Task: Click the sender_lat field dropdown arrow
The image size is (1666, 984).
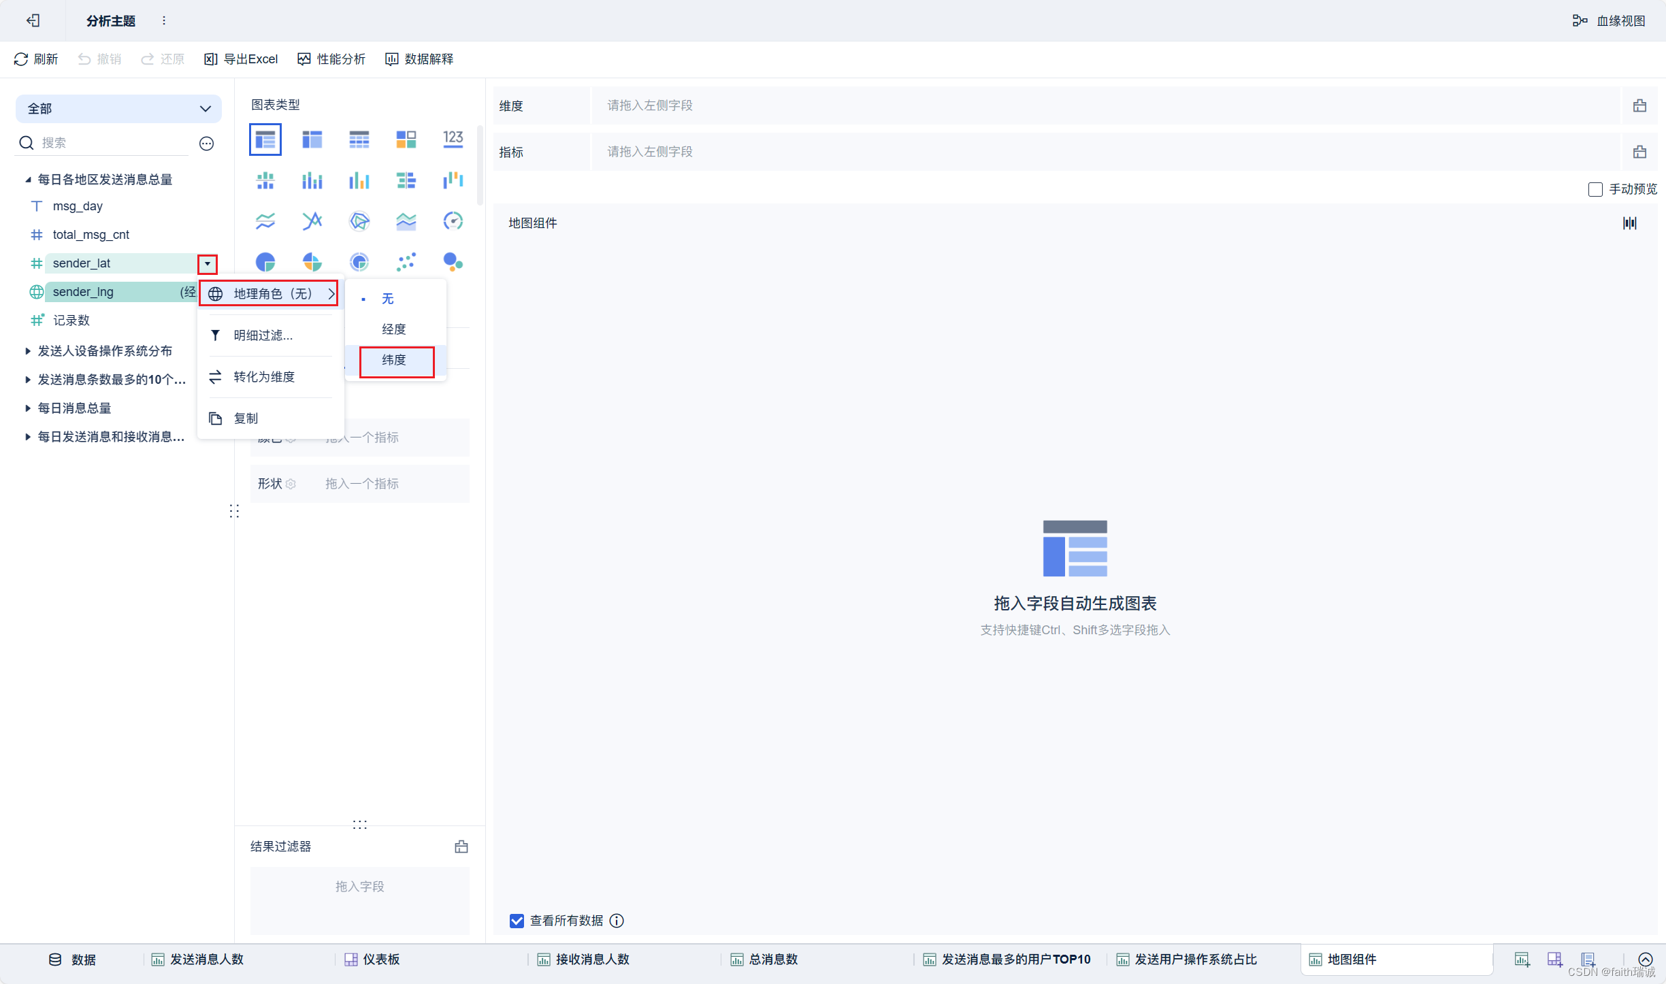Action: click(208, 263)
